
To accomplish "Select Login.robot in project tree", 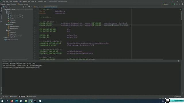I will pyautogui.click(x=12, y=32).
